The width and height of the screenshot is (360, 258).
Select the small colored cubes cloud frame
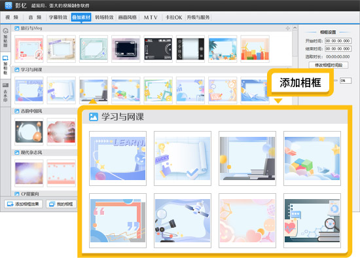(126, 90)
